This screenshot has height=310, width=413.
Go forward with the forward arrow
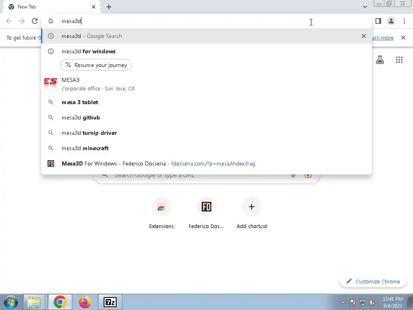[x=22, y=21]
